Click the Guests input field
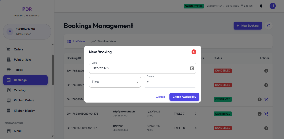Viewport: 284px width, 139px height. point(170,82)
